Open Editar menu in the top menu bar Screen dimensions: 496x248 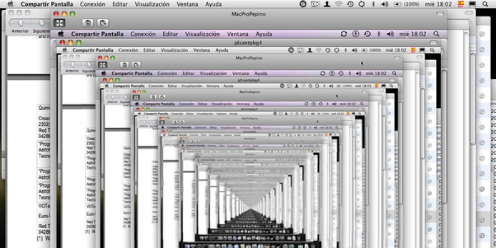(120, 4)
